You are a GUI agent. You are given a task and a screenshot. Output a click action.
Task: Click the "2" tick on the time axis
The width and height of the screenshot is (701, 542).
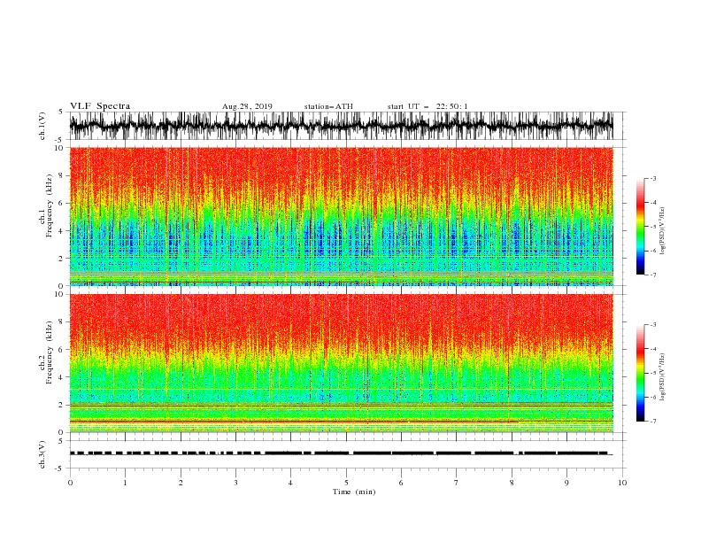point(181,483)
